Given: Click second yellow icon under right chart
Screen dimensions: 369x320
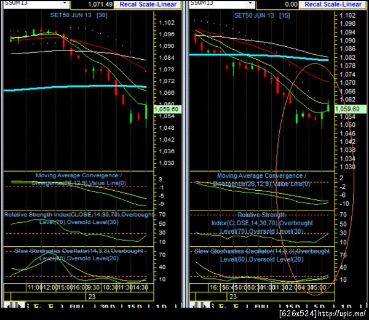Looking at the screenshot, I should click(x=236, y=306).
